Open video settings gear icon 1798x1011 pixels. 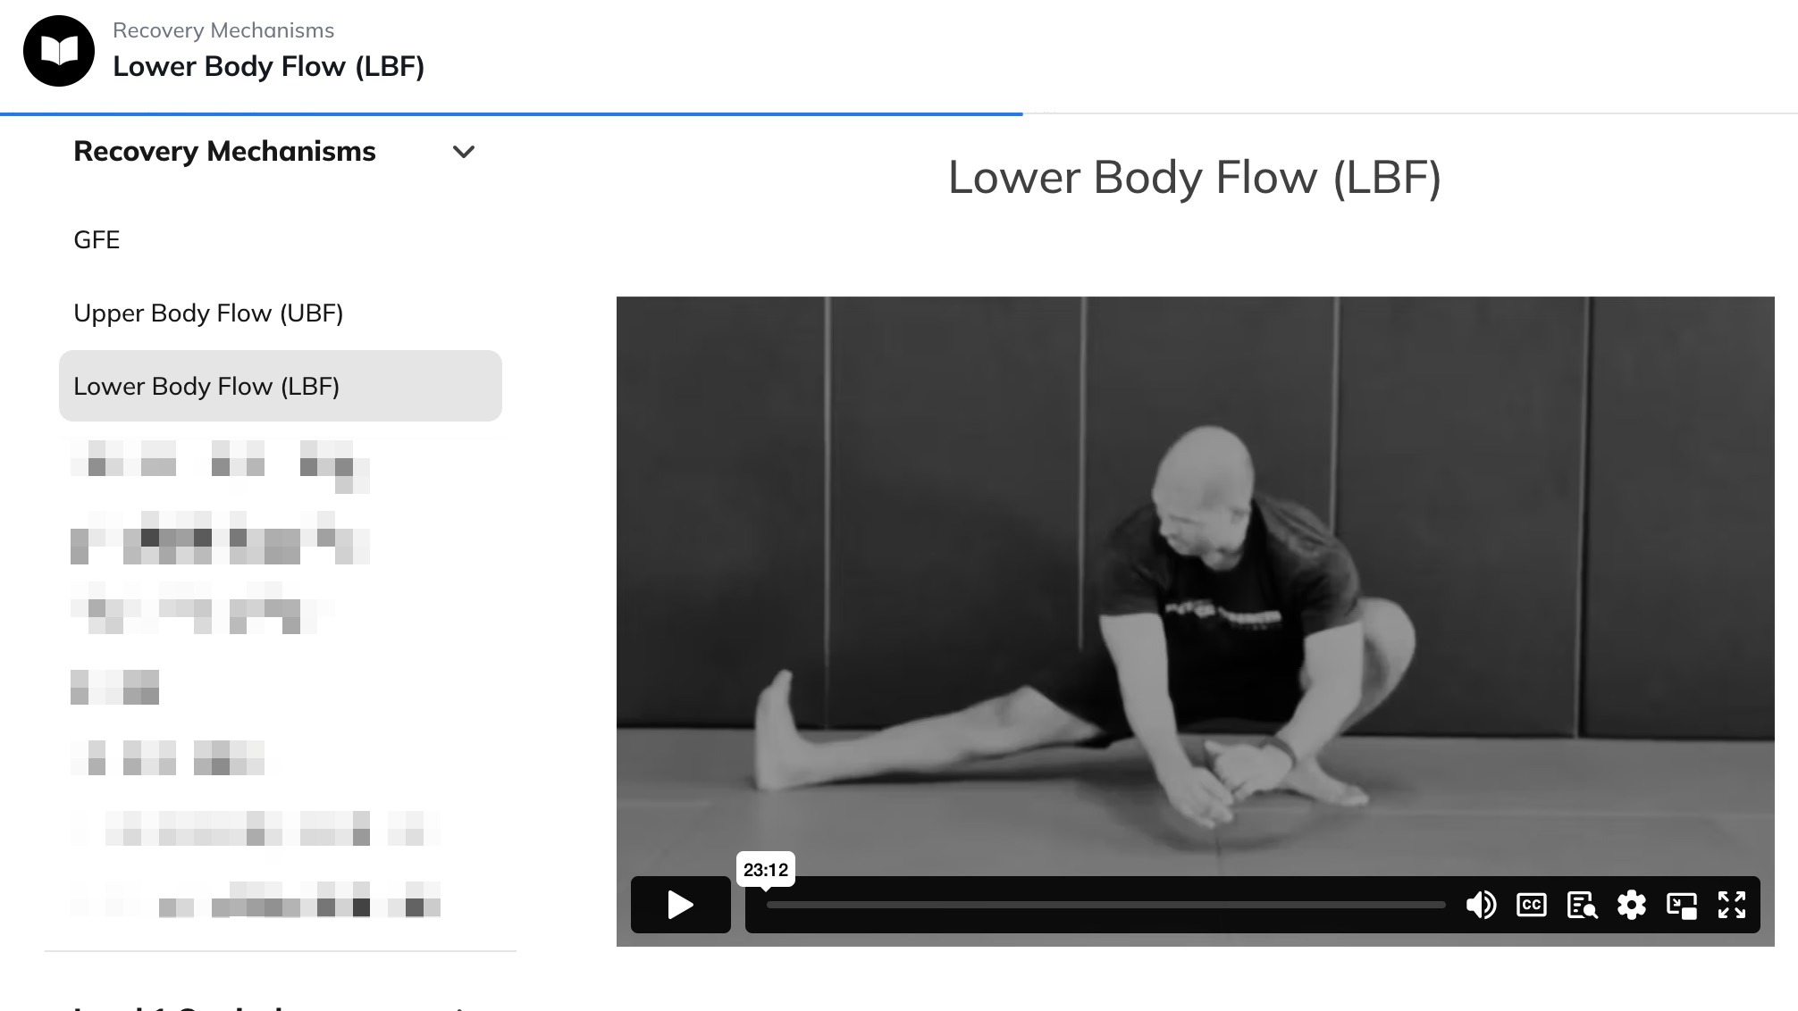point(1632,905)
